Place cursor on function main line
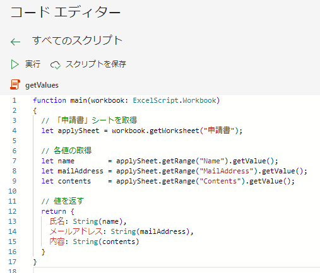Screen dimensions: 320x273 pyautogui.click(x=126, y=100)
